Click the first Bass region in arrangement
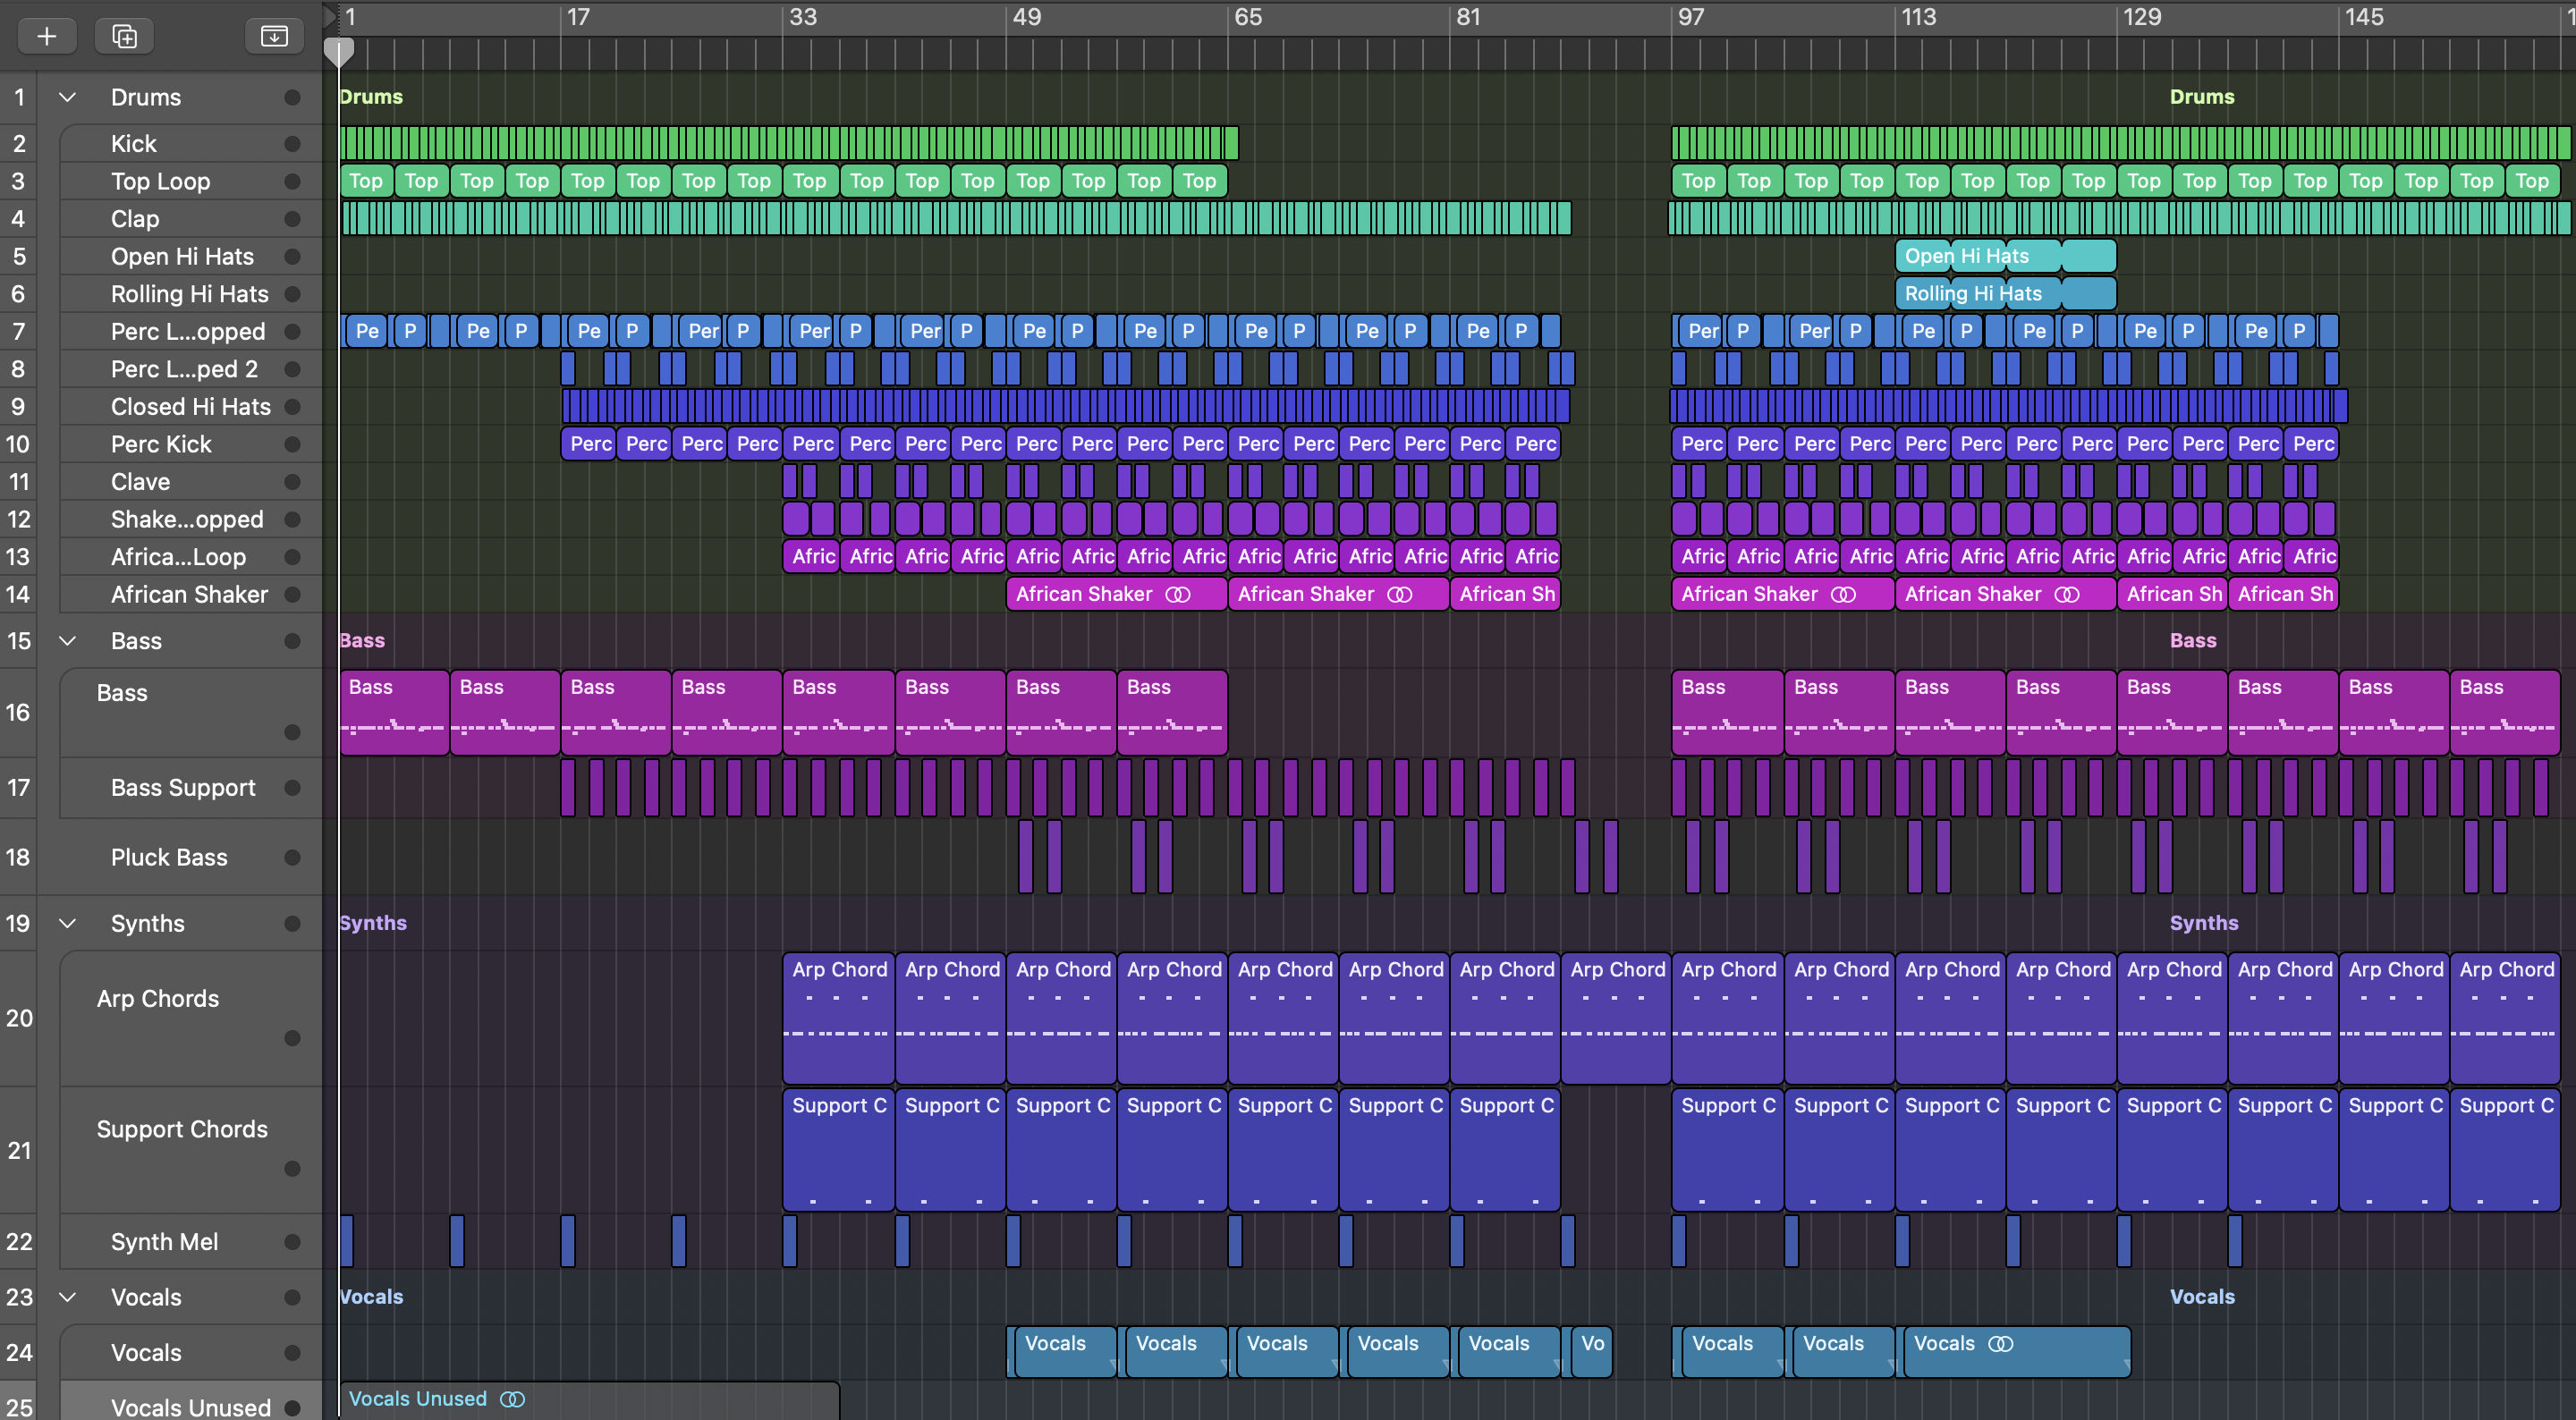 (x=394, y=712)
